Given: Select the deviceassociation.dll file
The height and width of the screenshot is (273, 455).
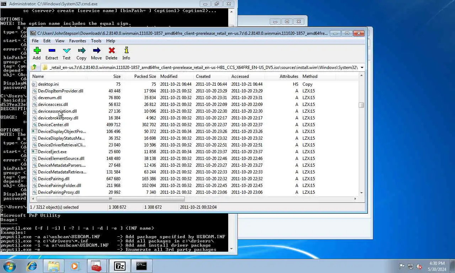Looking at the screenshot, I should [57, 111].
